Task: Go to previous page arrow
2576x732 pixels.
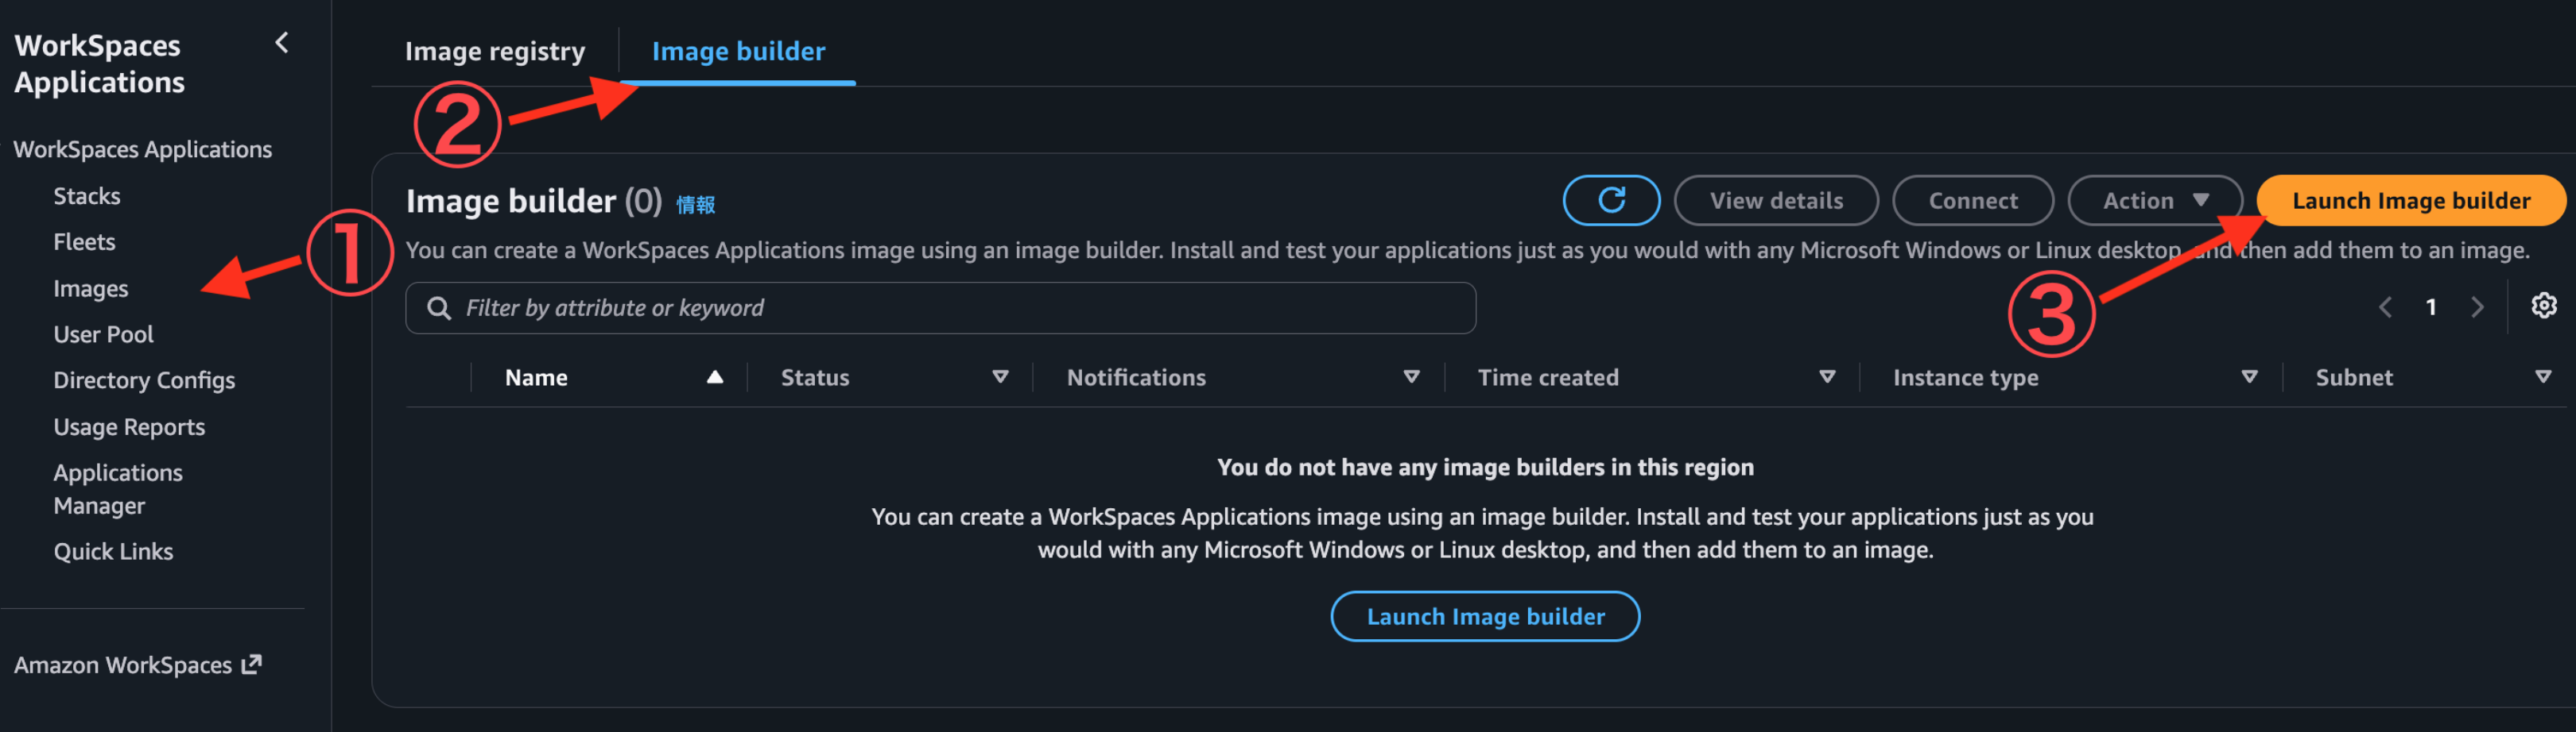Action: click(2385, 306)
